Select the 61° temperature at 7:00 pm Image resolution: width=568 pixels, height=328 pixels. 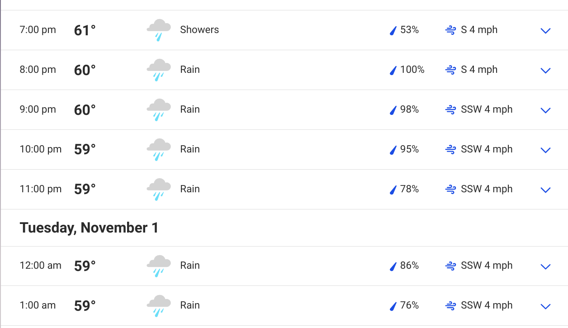tap(85, 30)
